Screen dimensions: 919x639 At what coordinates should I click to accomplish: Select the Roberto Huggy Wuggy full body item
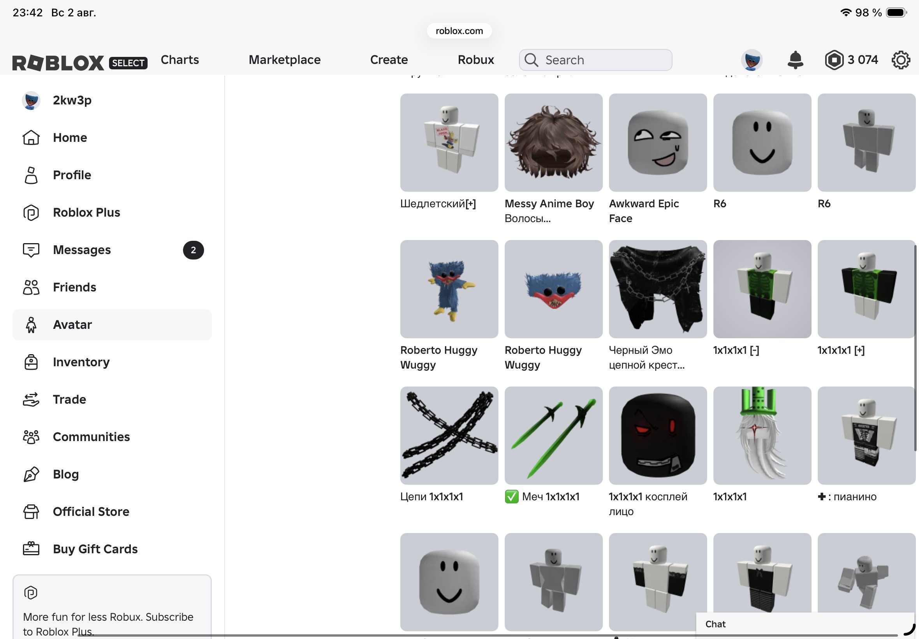click(449, 289)
